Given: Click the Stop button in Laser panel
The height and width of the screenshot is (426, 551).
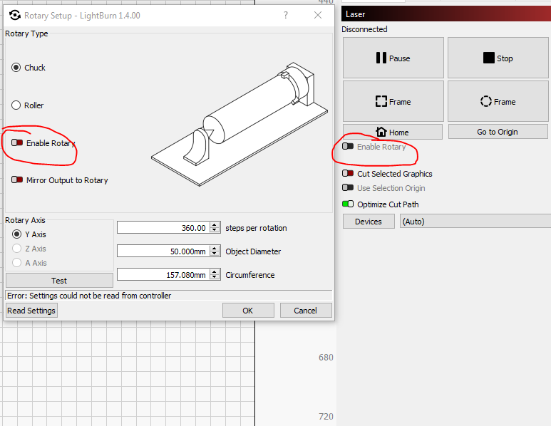Looking at the screenshot, I should (498, 58).
